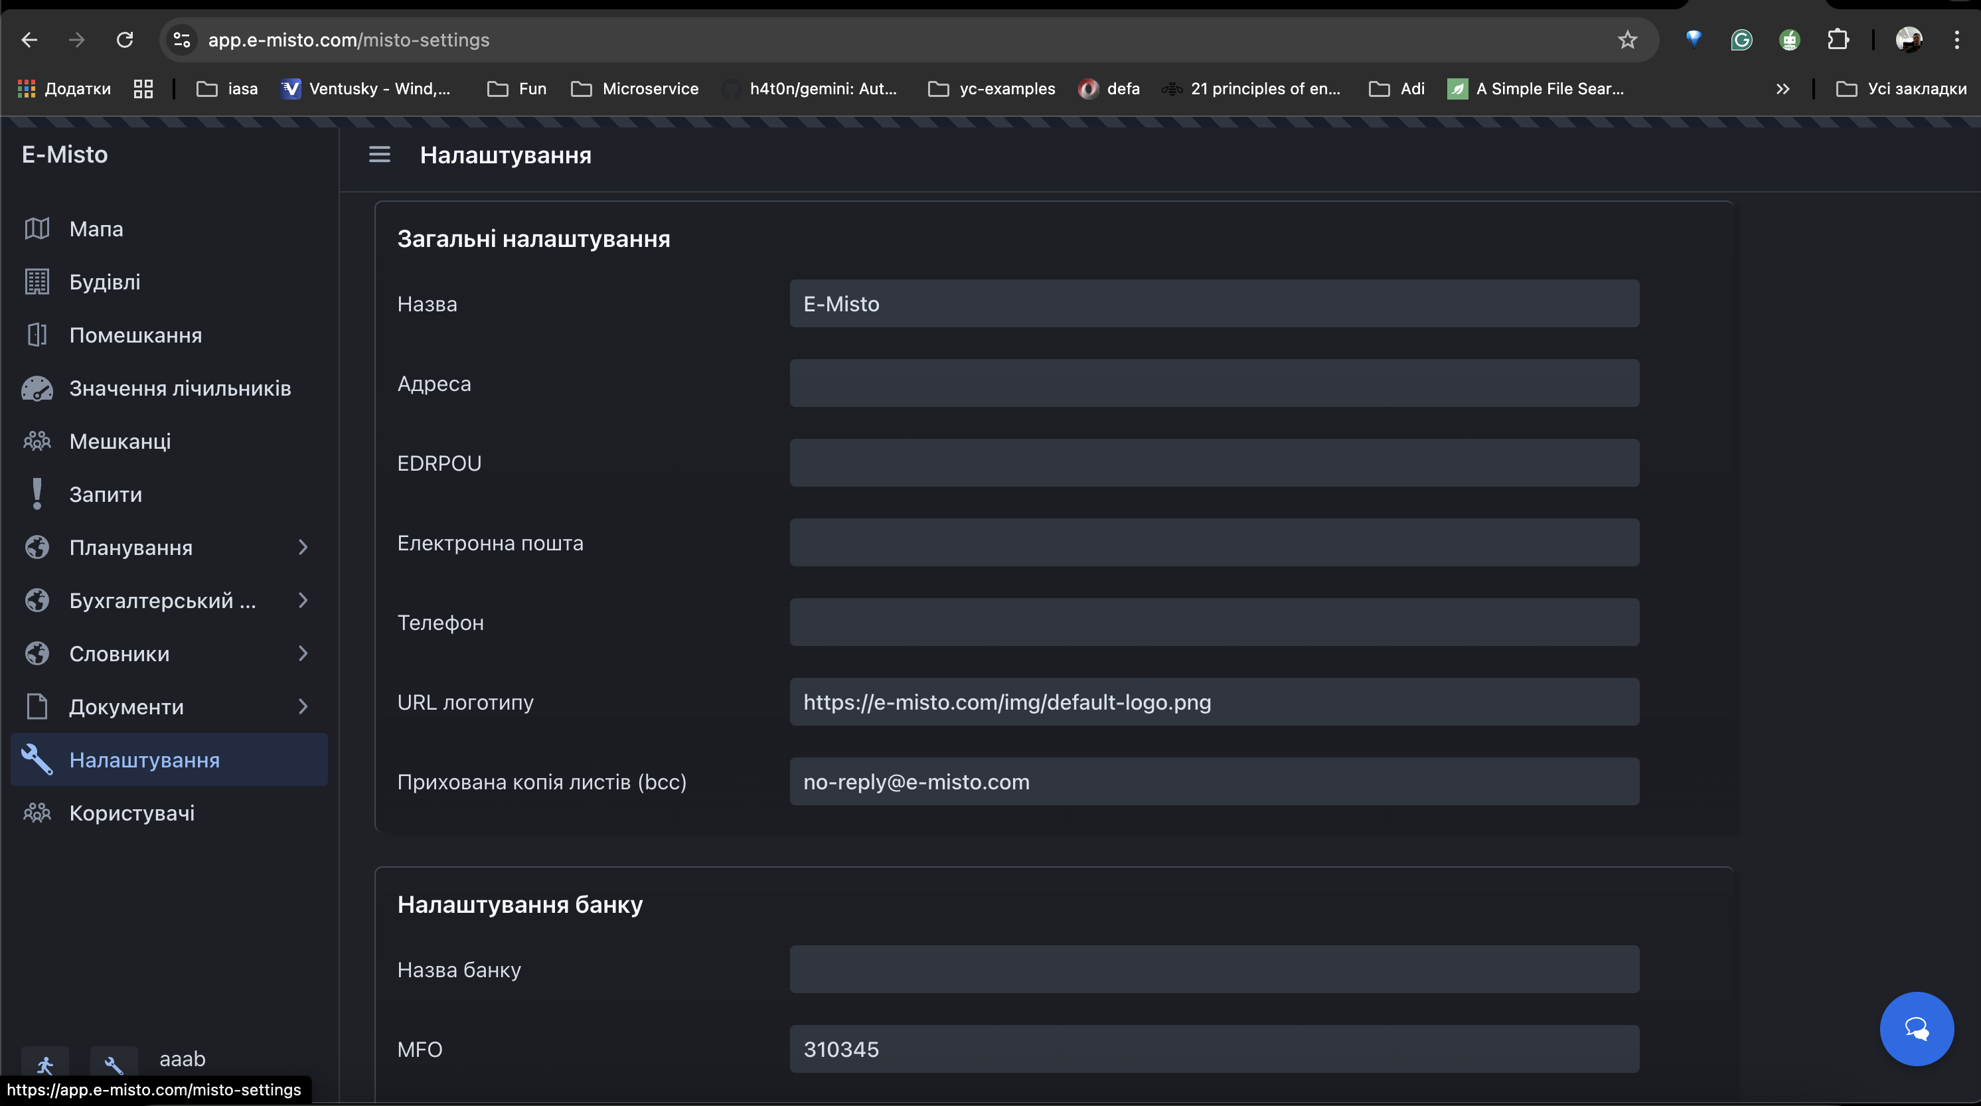Expand the Документи submenu

pyautogui.click(x=305, y=706)
